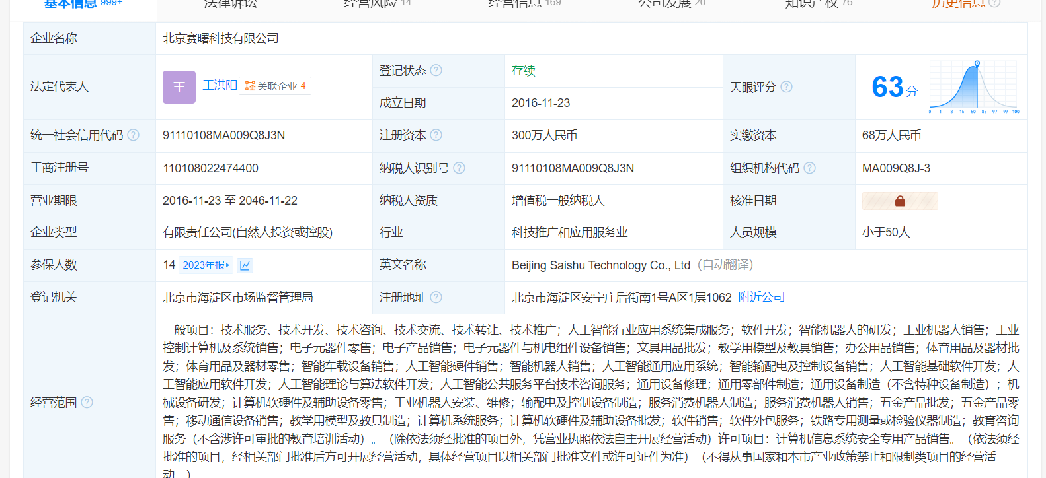Open the 登记状态 help icon
This screenshot has width=1046, height=478.
[436, 70]
